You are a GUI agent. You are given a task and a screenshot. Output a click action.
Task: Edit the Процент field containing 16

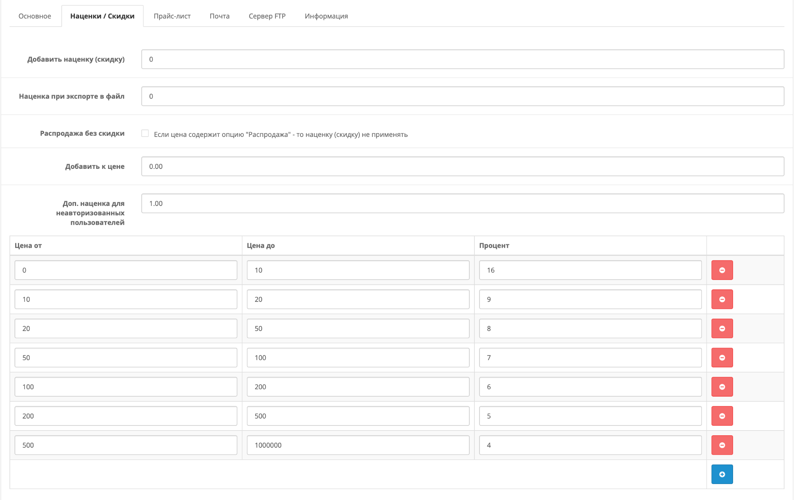click(x=590, y=270)
